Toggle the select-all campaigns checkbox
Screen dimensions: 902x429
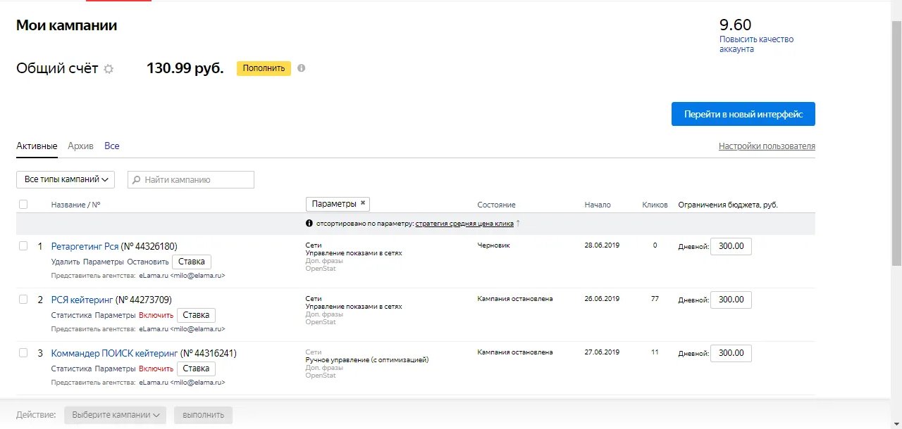(x=23, y=205)
